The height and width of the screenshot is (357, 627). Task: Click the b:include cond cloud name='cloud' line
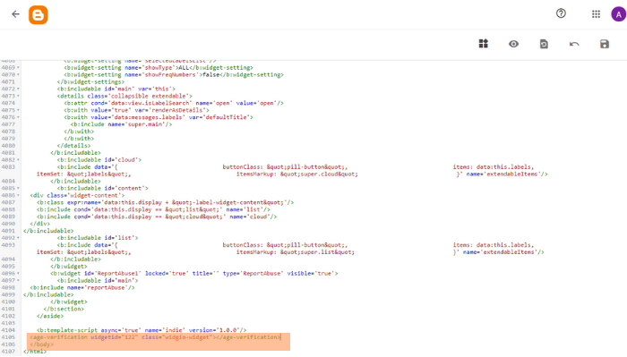[x=157, y=217]
